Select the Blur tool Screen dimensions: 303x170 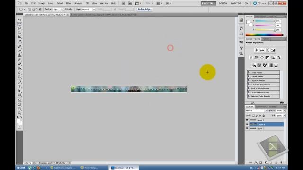(19, 73)
